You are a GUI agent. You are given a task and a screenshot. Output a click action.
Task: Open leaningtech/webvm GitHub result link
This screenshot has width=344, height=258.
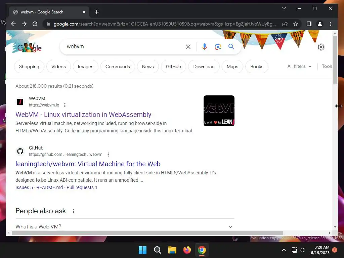88,164
